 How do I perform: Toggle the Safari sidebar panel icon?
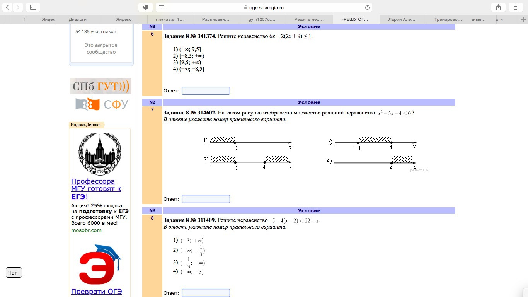33,7
